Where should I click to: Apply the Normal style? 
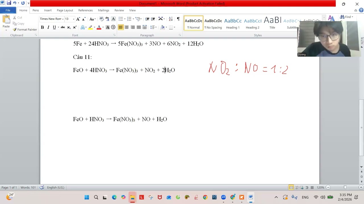[x=193, y=23]
